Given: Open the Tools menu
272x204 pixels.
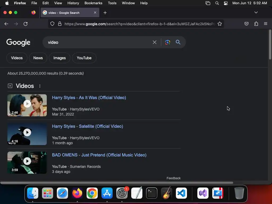Looking at the screenshot, I should [112, 3].
